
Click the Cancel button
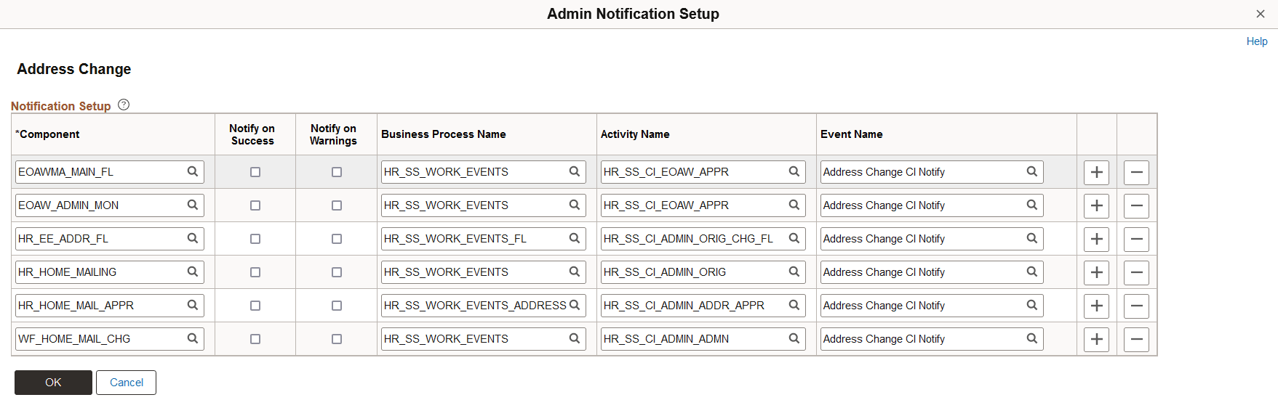pyautogui.click(x=126, y=383)
